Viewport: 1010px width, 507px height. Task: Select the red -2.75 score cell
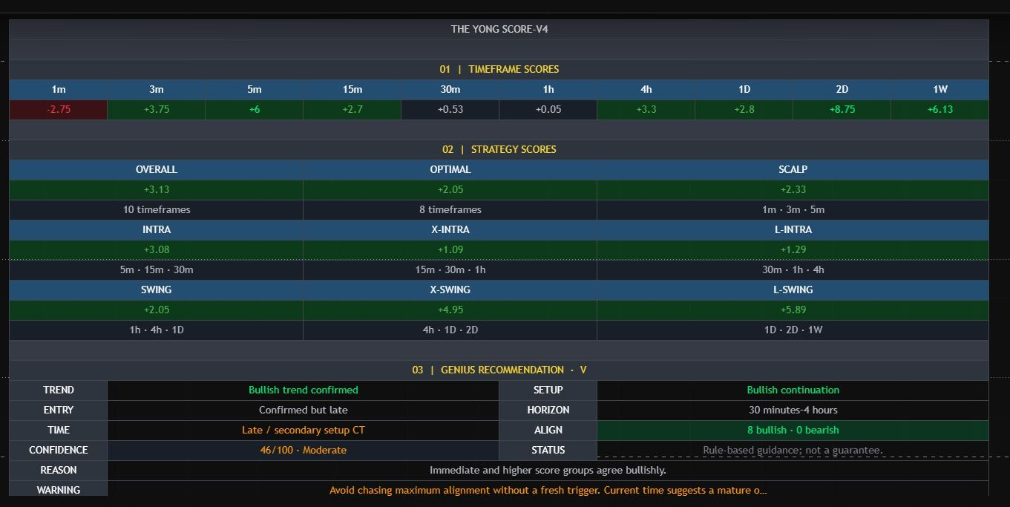[58, 109]
